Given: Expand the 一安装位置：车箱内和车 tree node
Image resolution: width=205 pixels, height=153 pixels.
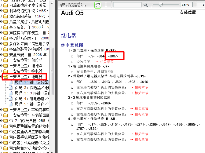Looking at the screenshot, I should click(x=1, y=110).
